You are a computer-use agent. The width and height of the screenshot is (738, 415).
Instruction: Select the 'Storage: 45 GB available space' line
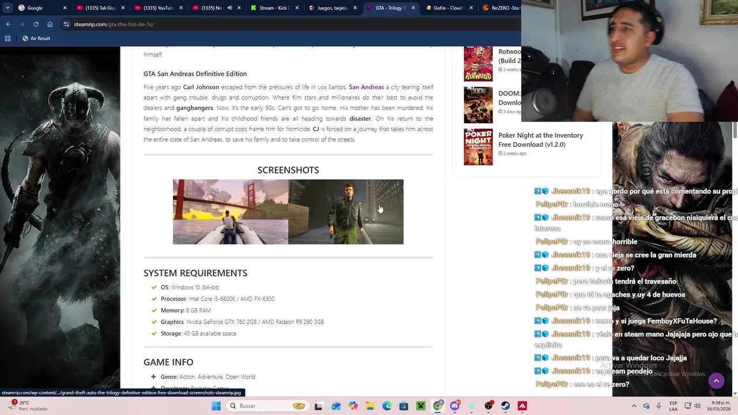(x=198, y=333)
